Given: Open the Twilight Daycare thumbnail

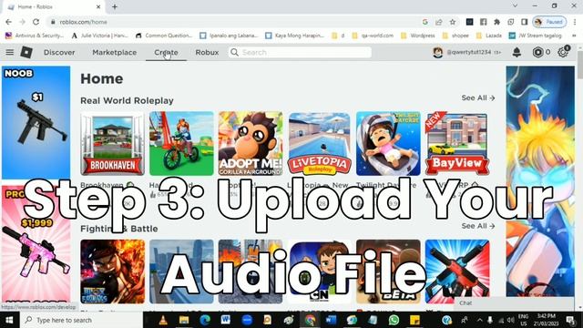Looking at the screenshot, I should coord(388,144).
